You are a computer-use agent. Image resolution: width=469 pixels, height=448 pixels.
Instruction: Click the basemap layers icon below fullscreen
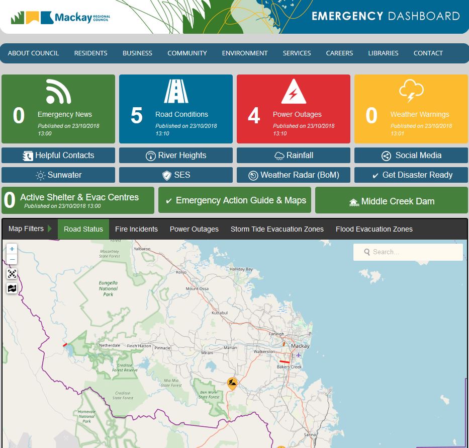pos(12,288)
